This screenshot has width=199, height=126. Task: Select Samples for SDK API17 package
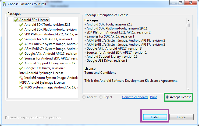pos(48,39)
